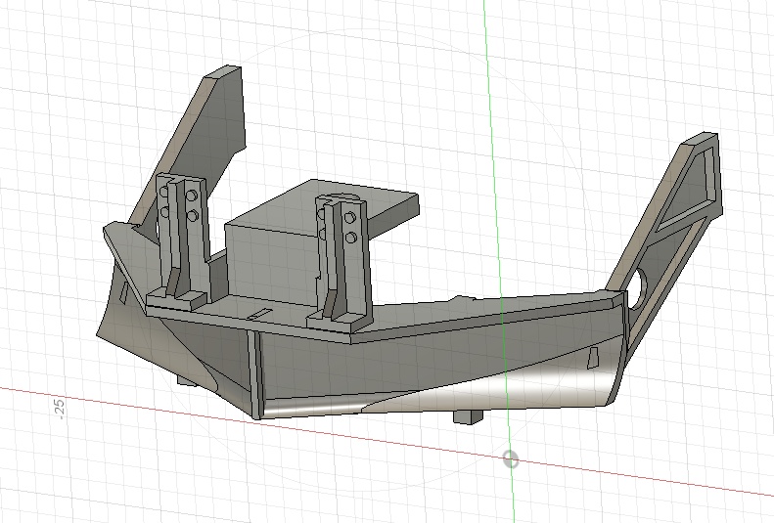Viewport: 774px width, 523px height.
Task: Select the upper-right bolt hole on the left upright bracket
Action: pyautogui.click(x=192, y=196)
